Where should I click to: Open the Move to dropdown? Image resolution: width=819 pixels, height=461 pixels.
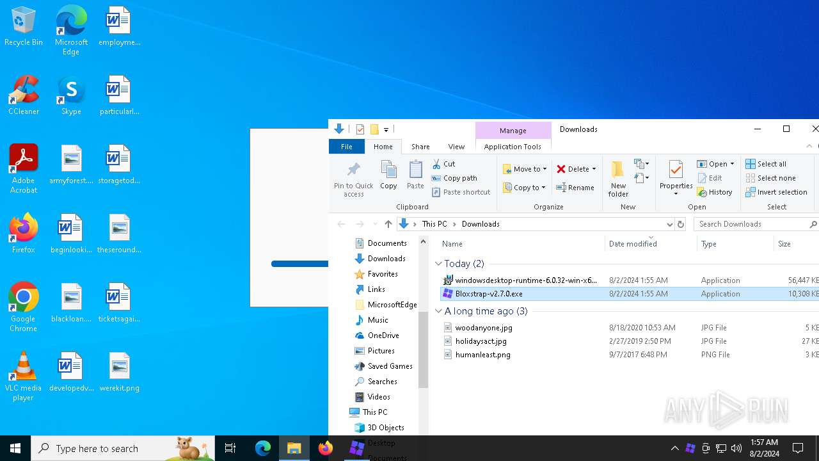coord(525,169)
